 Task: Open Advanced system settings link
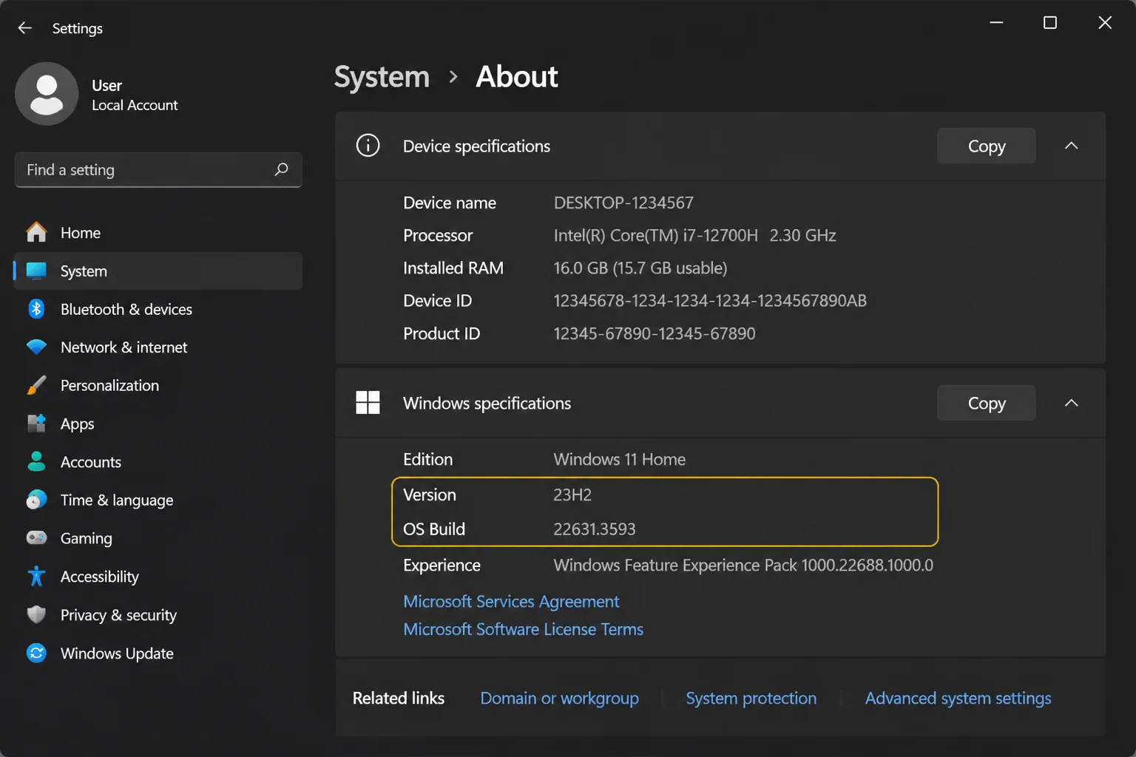[x=958, y=698]
